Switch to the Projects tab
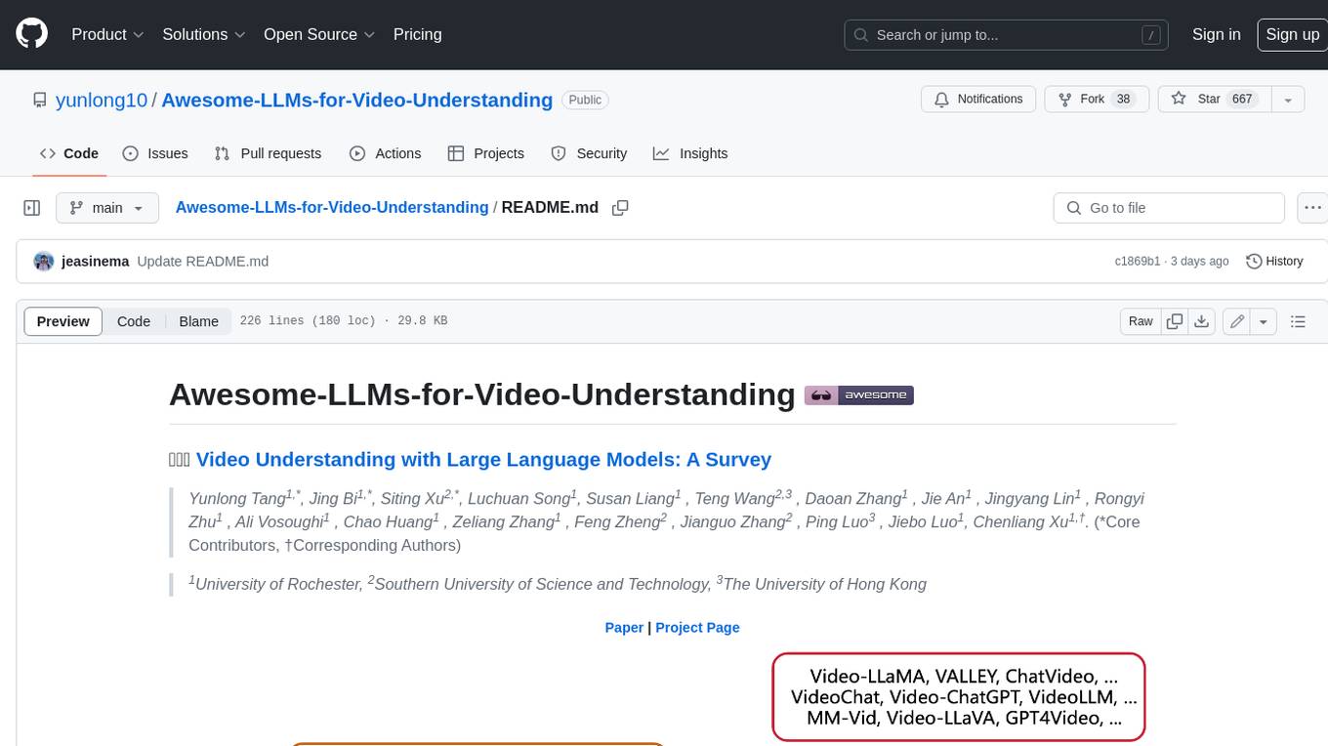 pos(485,153)
